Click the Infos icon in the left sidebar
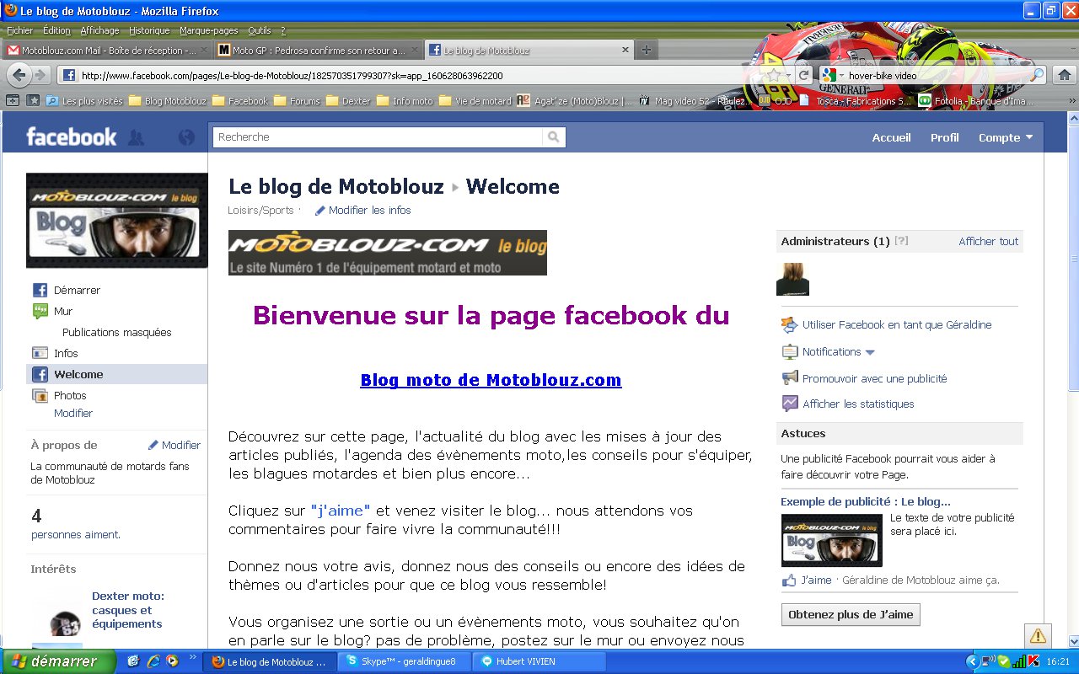 tap(40, 353)
